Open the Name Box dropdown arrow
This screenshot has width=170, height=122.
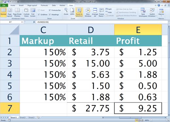(x=22, y=22)
